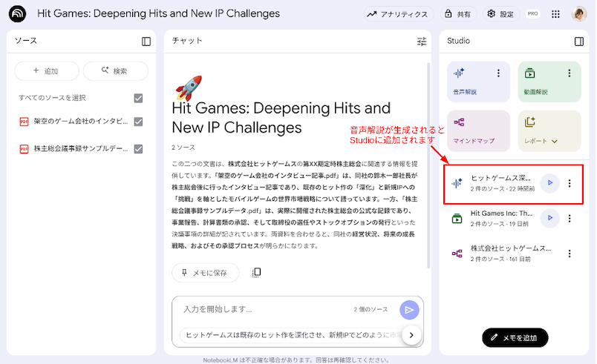Play Hit Games Inc video overview
The height and width of the screenshot is (364, 597).
[549, 218]
